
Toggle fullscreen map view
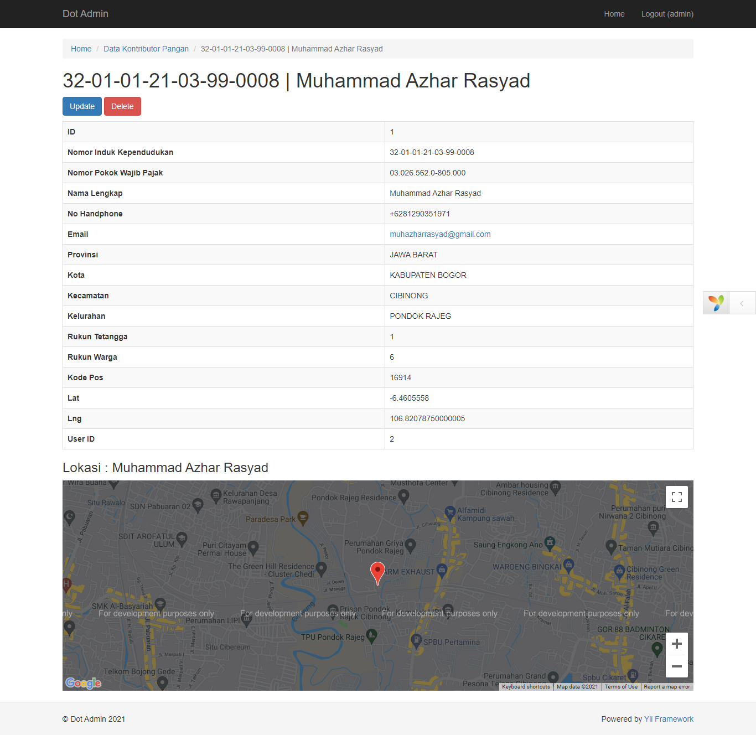677,497
